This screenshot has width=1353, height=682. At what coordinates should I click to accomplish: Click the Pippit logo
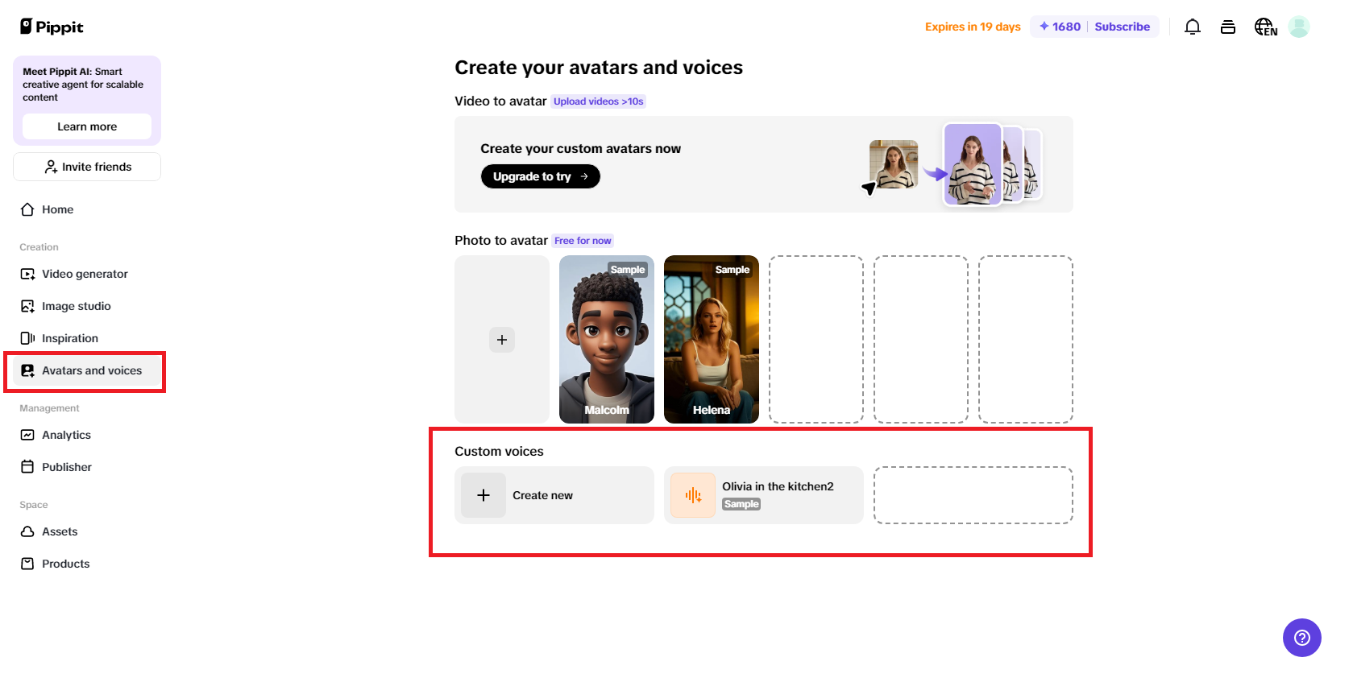[51, 27]
